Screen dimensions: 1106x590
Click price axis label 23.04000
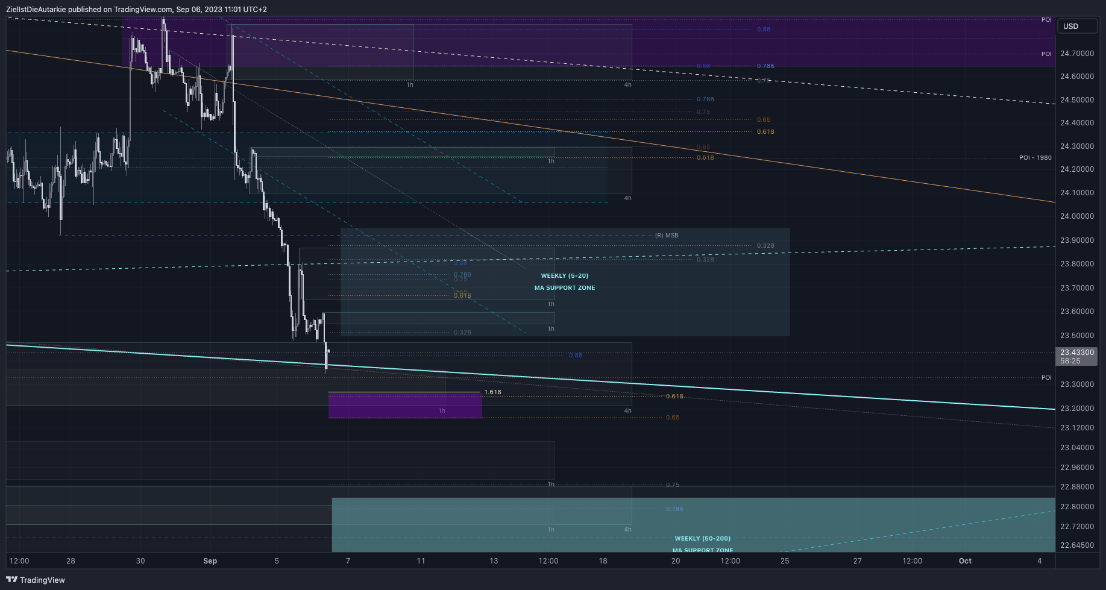pos(1077,448)
